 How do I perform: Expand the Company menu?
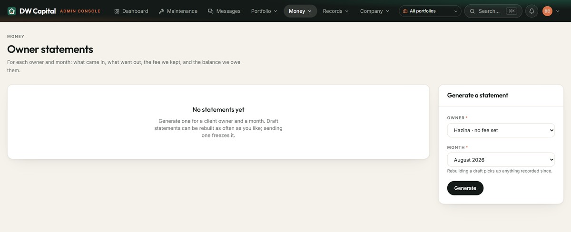[374, 11]
